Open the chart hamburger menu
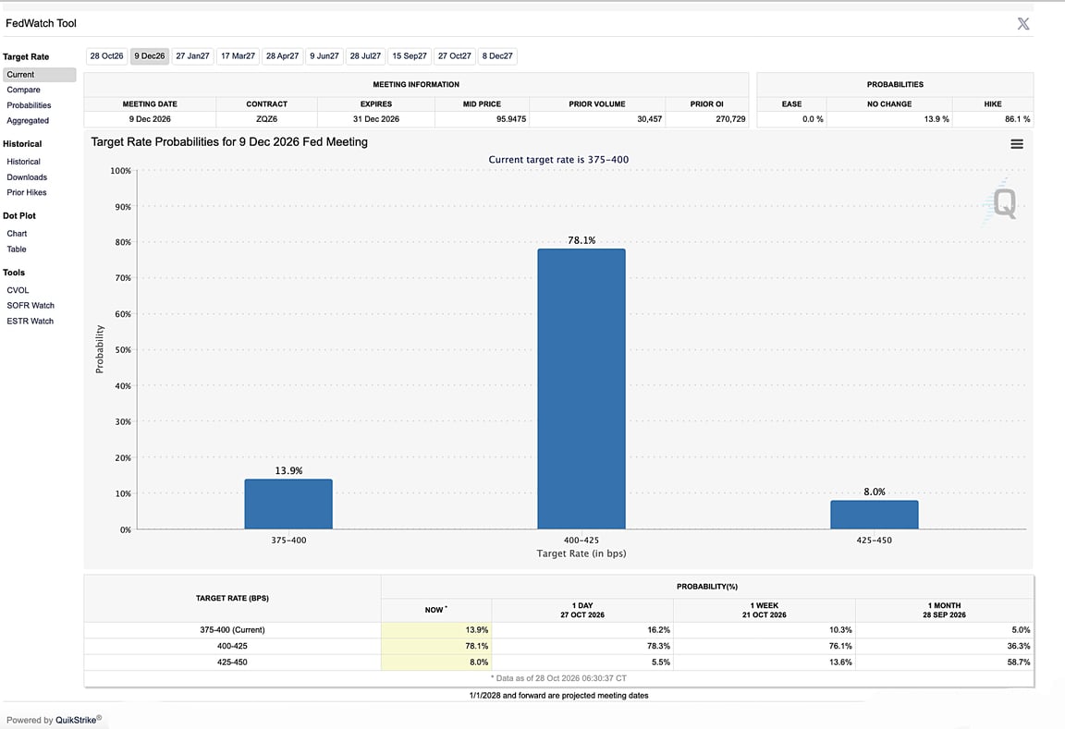The width and height of the screenshot is (1065, 729). point(1017,144)
